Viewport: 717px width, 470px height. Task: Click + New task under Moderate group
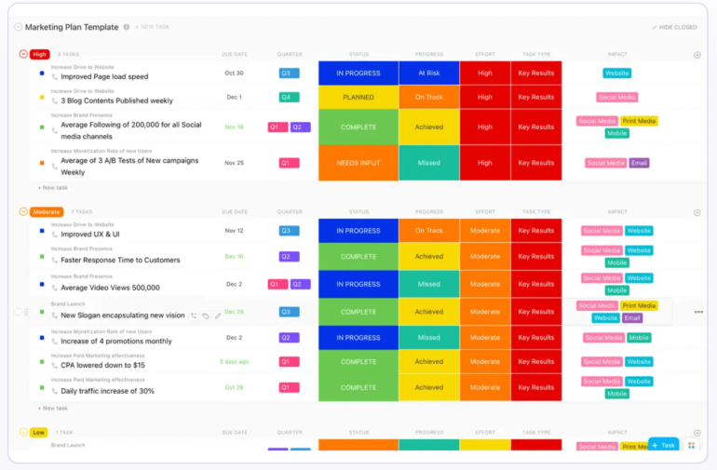pyautogui.click(x=52, y=409)
